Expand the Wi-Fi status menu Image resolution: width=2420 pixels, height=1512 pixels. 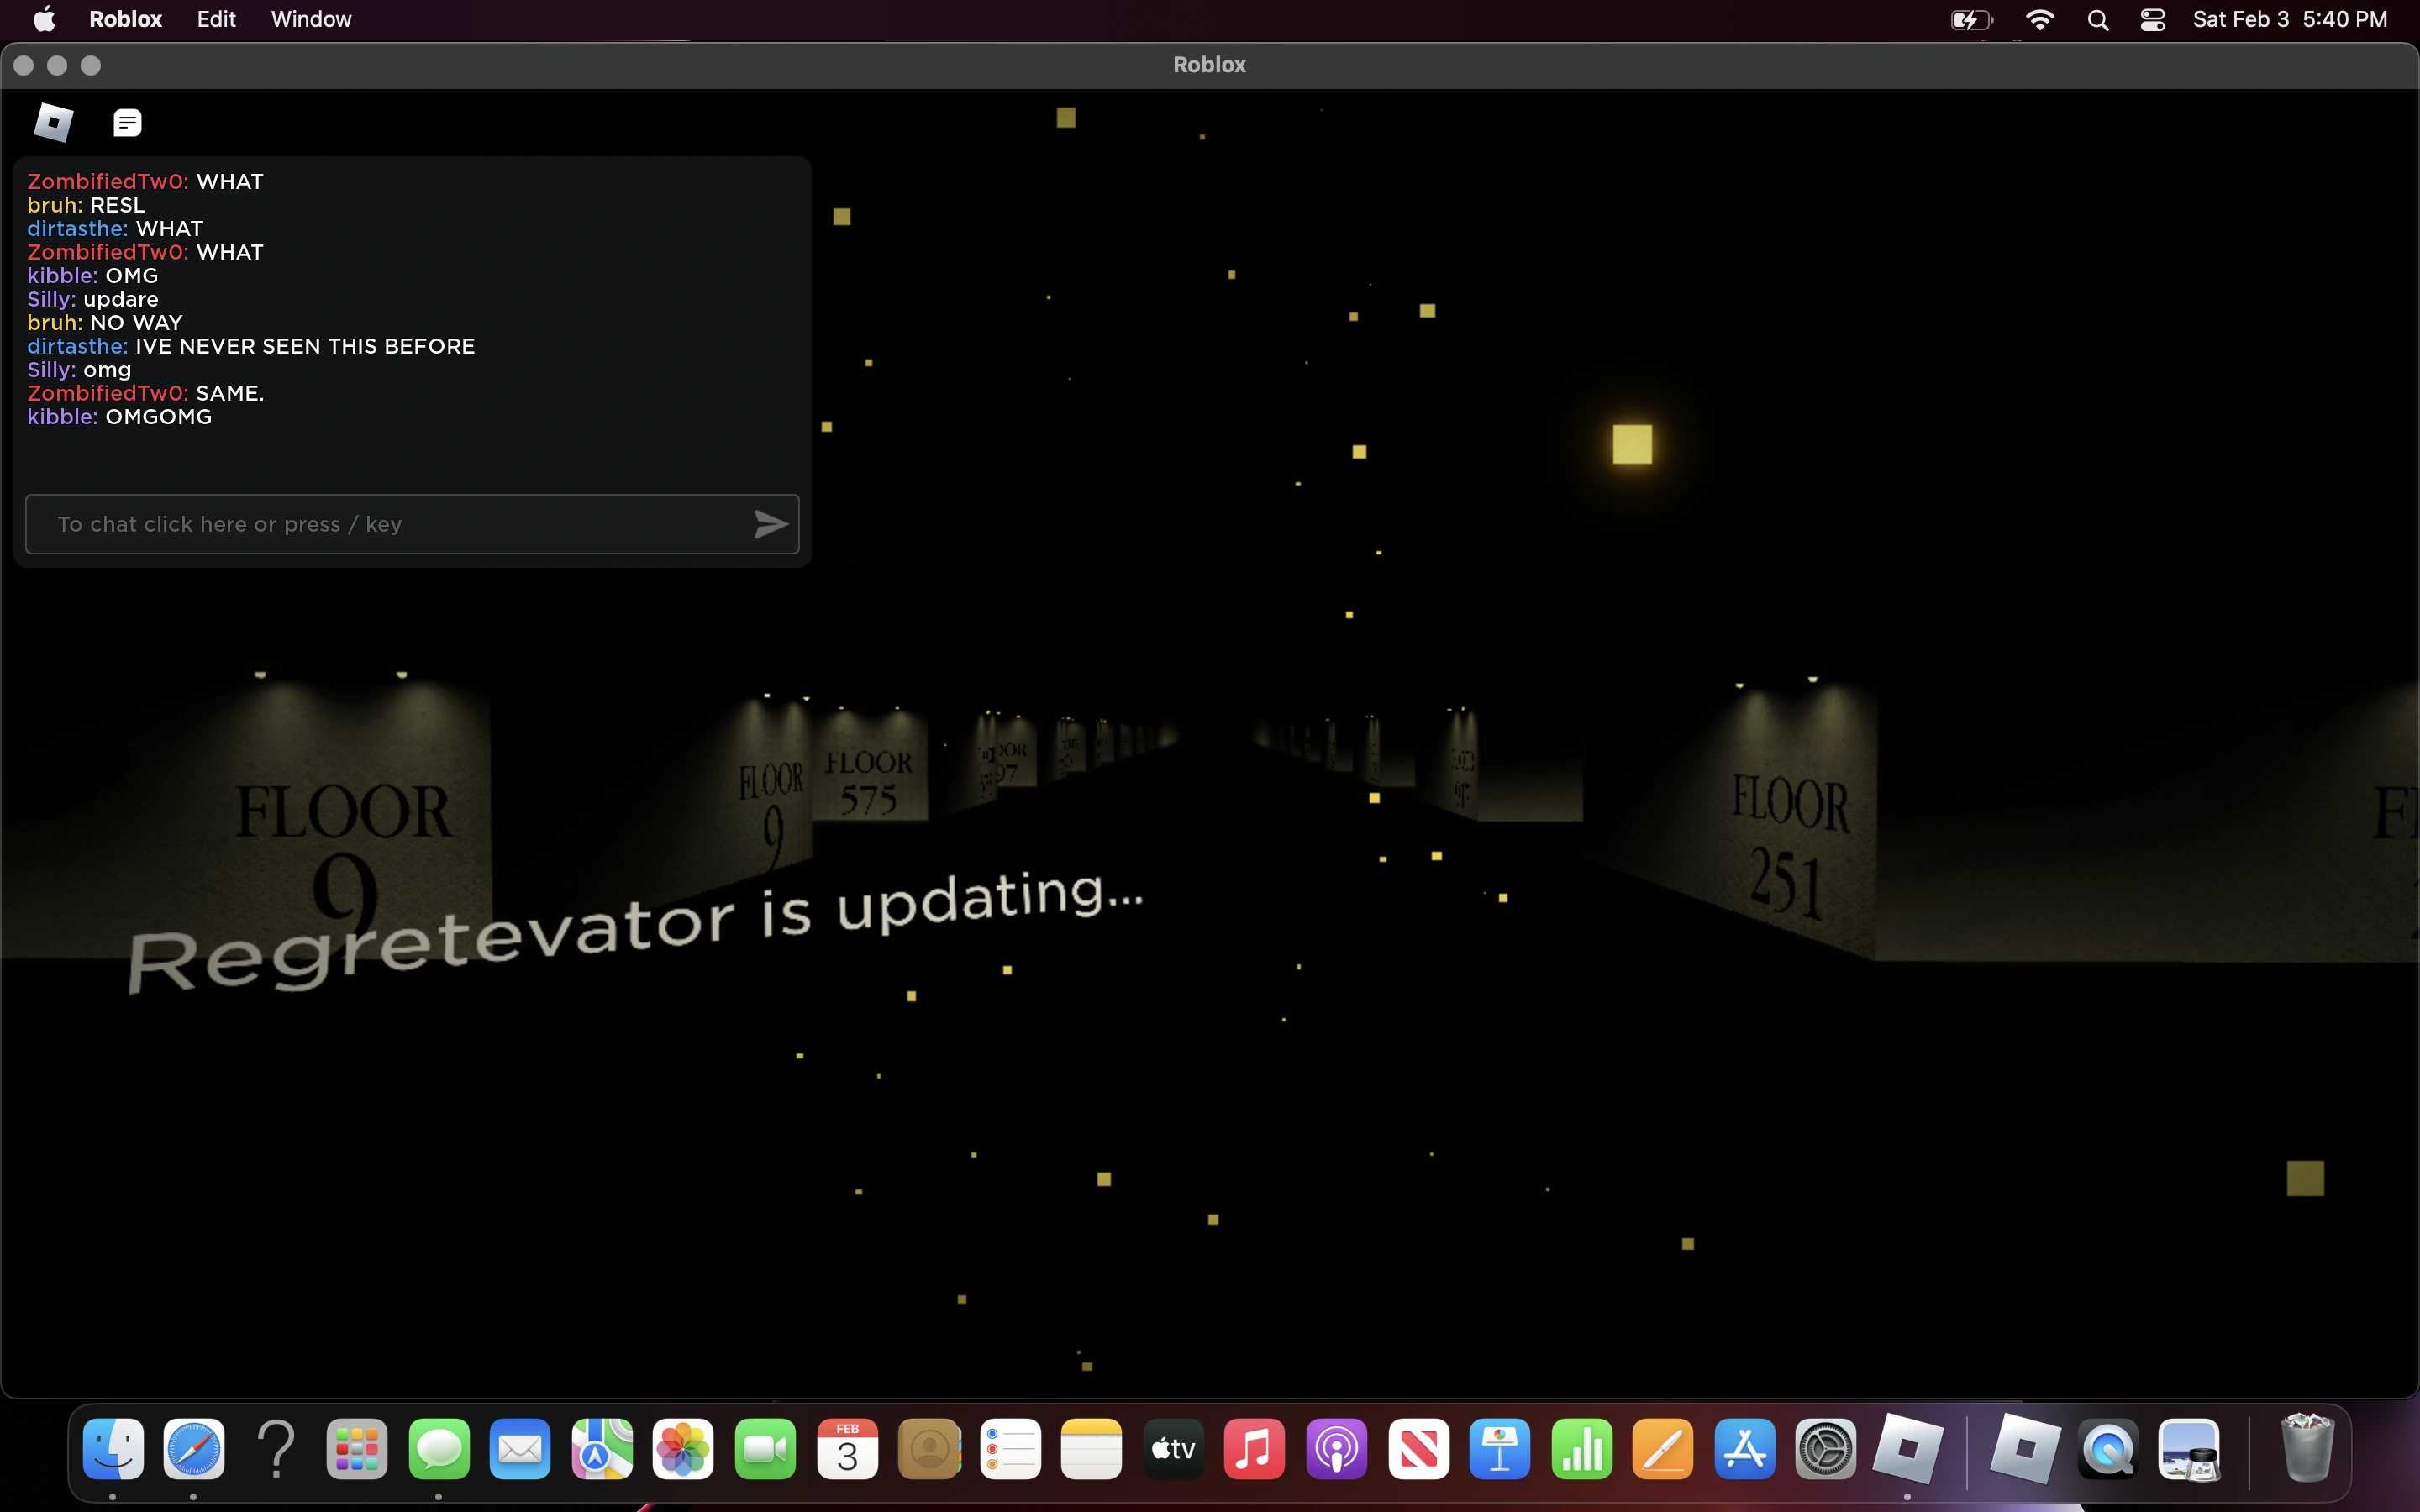coord(2039,19)
